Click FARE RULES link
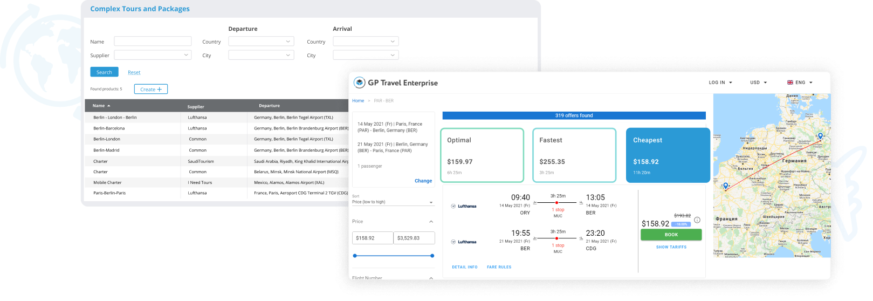The height and width of the screenshot is (301, 873). (499, 267)
